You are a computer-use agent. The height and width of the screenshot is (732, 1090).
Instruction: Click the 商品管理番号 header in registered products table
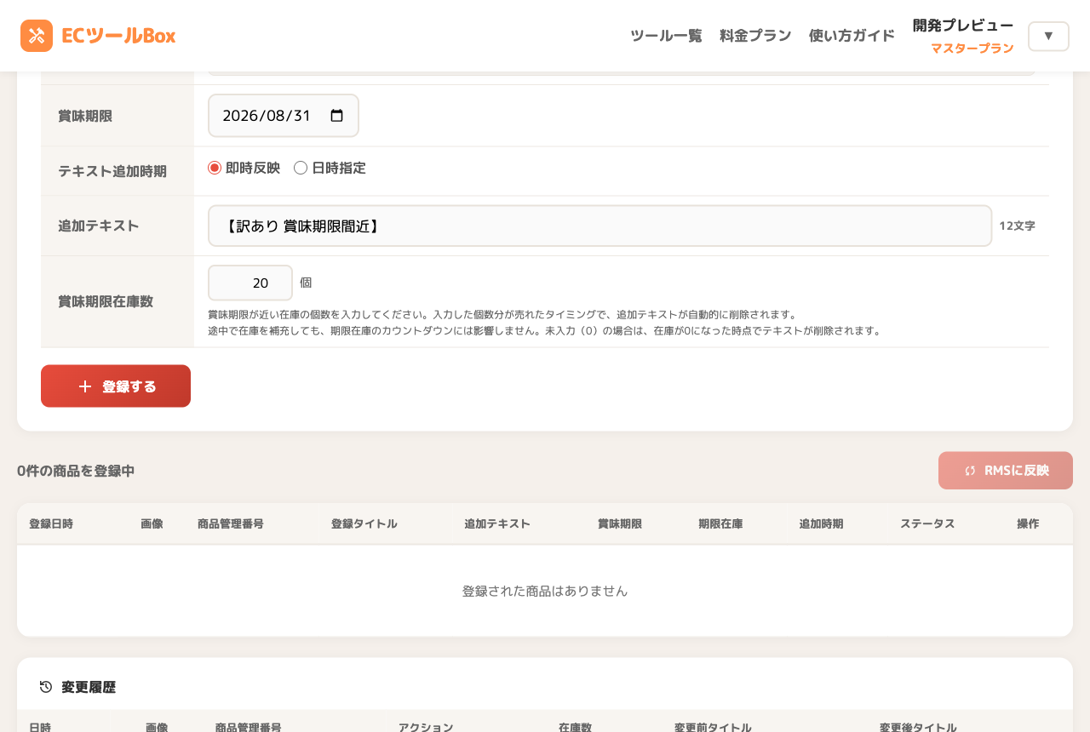(x=231, y=523)
